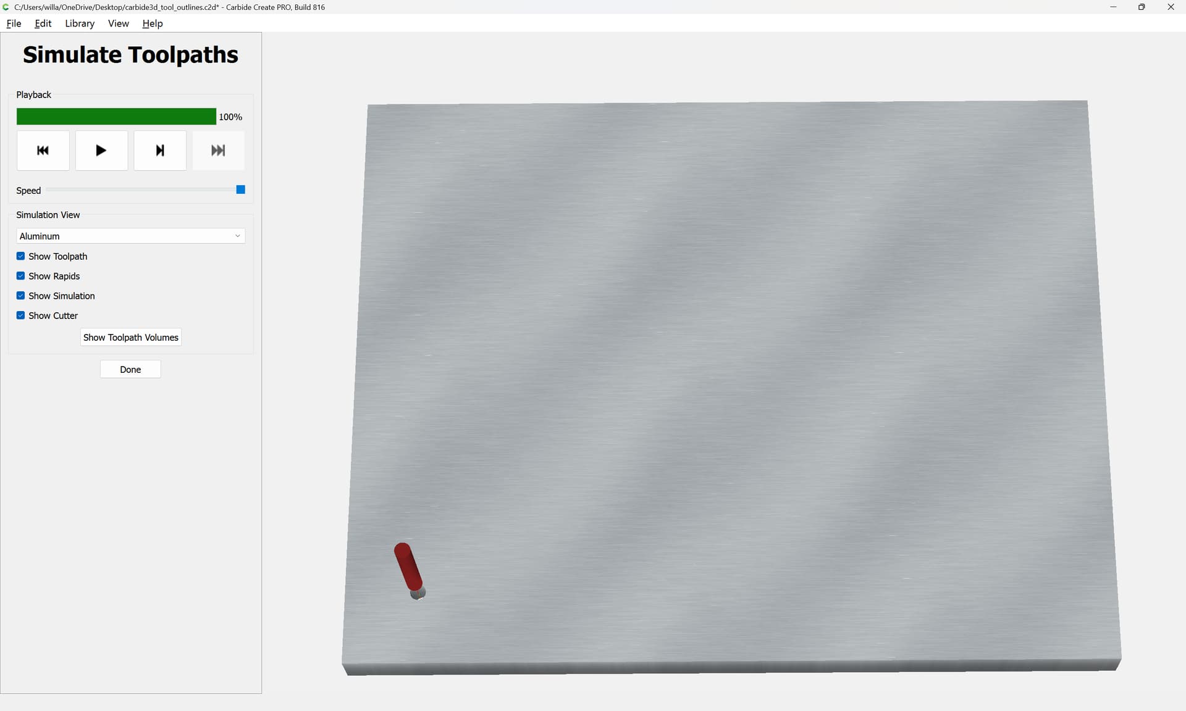Click the 100% progress label
The image size is (1186, 711).
230,117
